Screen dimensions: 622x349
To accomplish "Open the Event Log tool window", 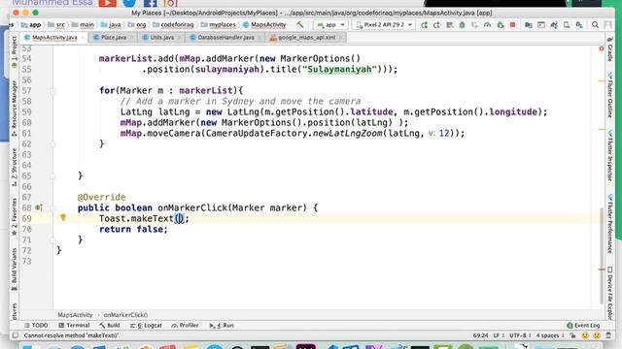I will pyautogui.click(x=583, y=326).
